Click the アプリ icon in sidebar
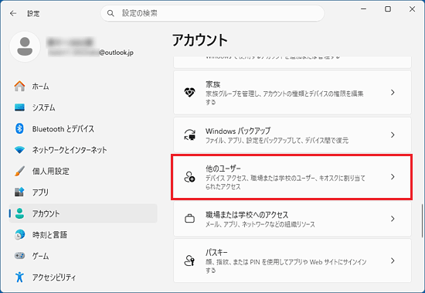Viewport: 425px width, 293px height. point(19,192)
